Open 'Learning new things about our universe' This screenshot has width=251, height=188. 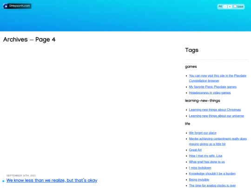(217, 116)
